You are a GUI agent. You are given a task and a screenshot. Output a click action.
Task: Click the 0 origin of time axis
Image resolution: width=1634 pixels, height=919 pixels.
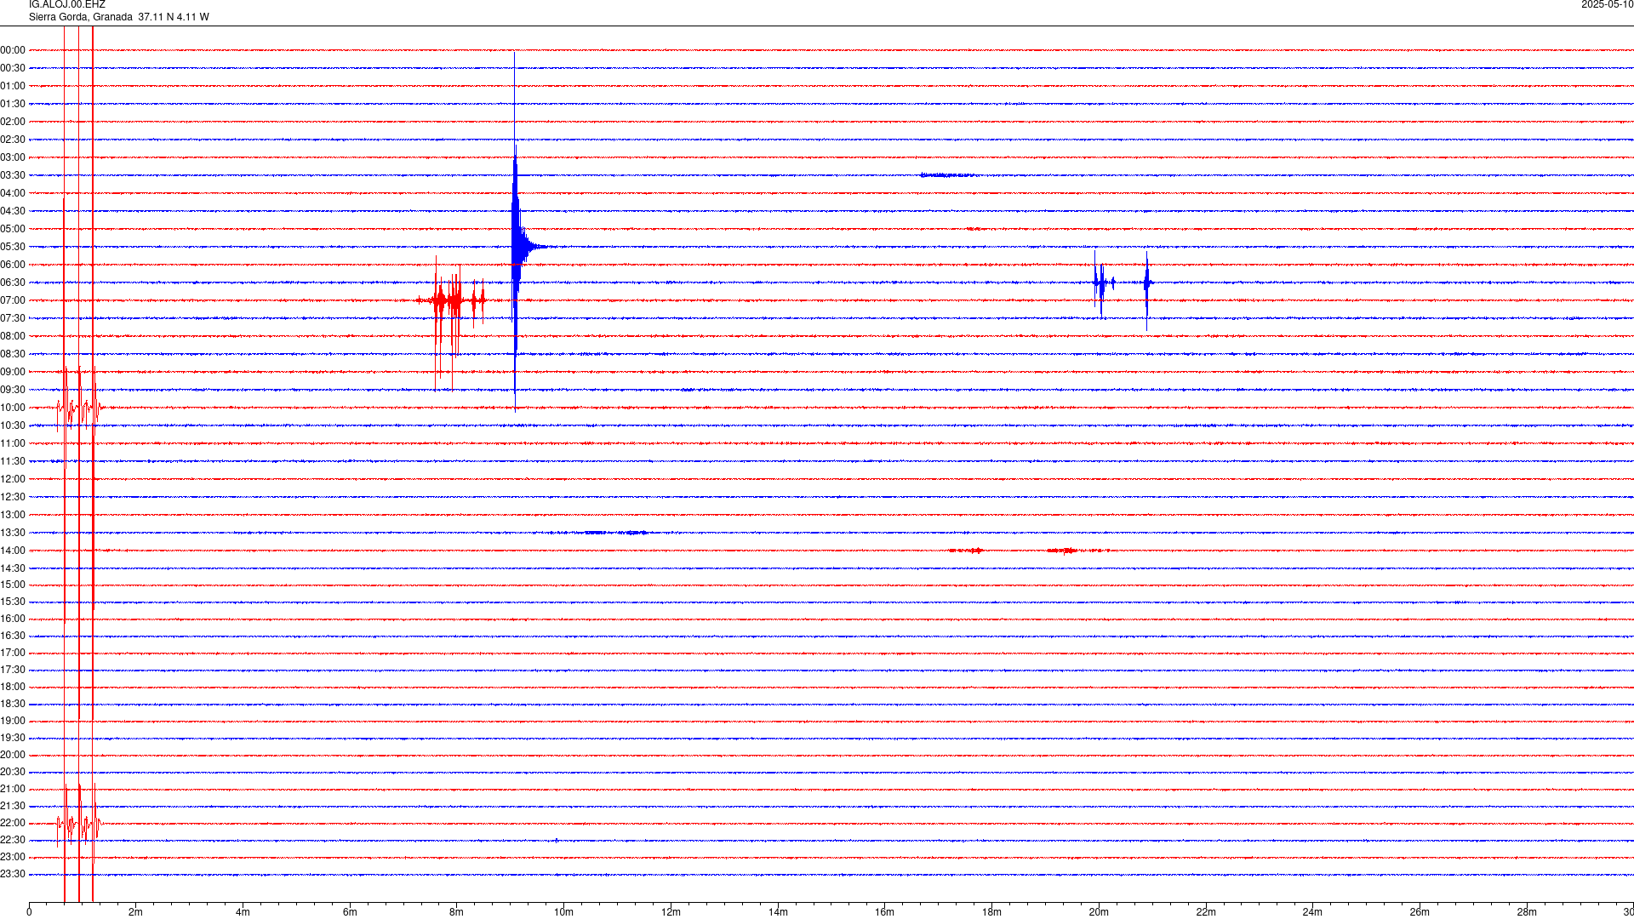29,912
